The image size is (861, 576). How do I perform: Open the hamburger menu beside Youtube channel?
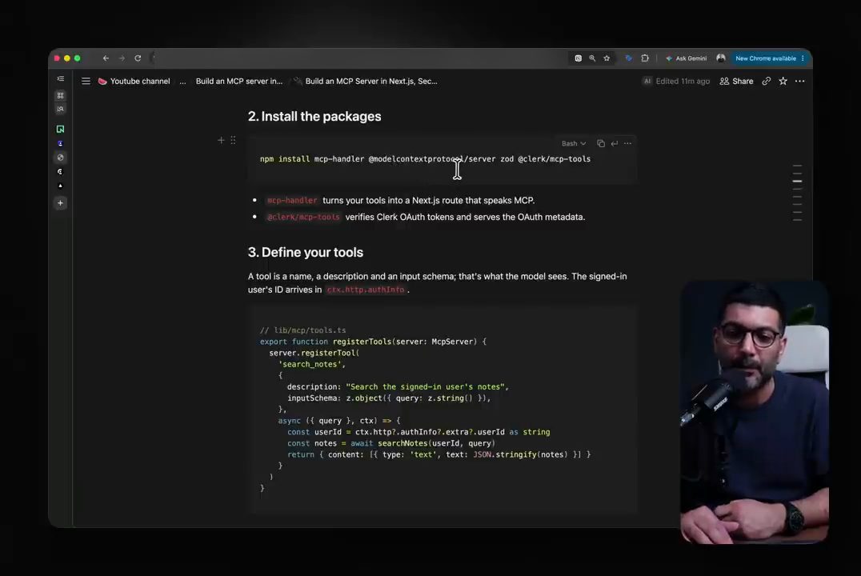click(x=86, y=82)
